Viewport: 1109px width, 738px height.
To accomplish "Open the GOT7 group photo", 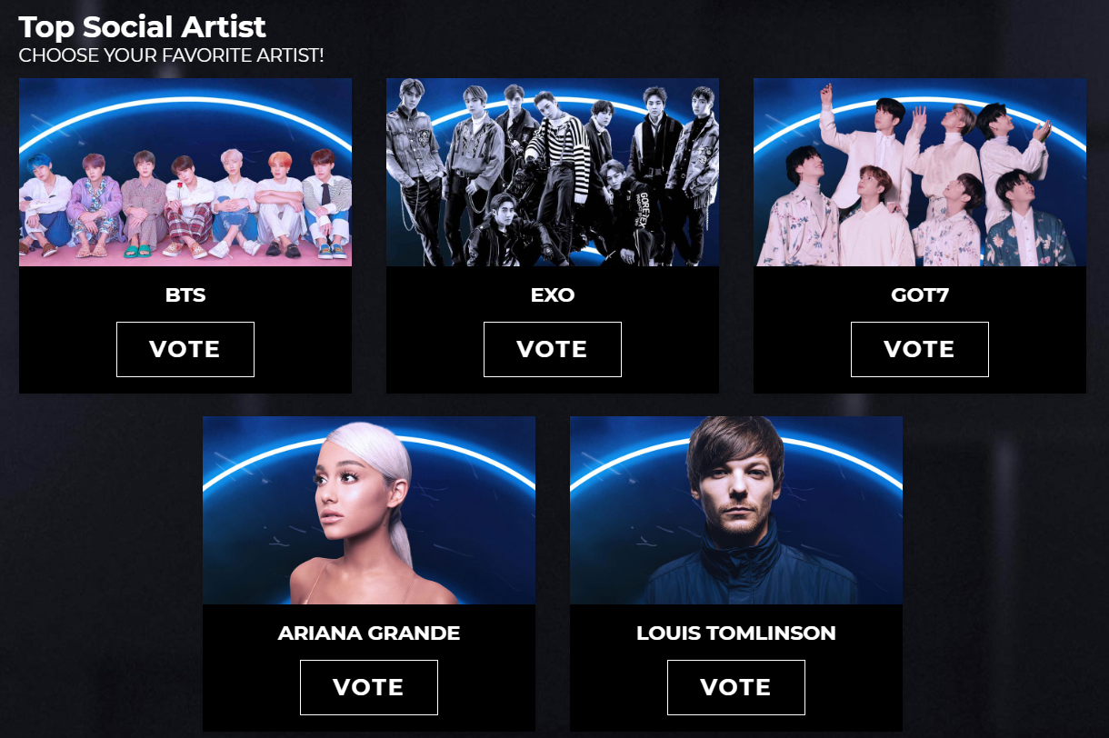I will 920,172.
